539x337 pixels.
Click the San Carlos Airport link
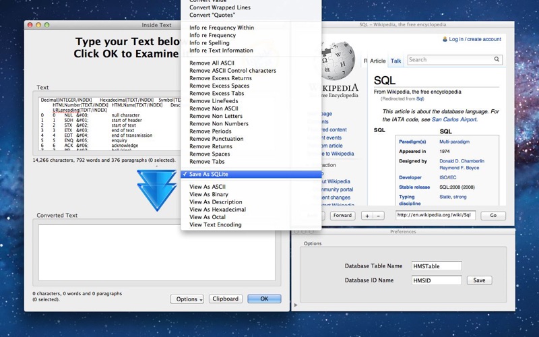tap(454, 120)
